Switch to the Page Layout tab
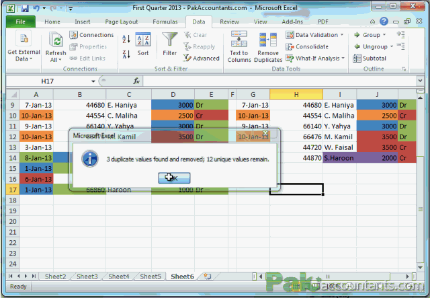The width and height of the screenshot is (430, 298). pyautogui.click(x=122, y=22)
